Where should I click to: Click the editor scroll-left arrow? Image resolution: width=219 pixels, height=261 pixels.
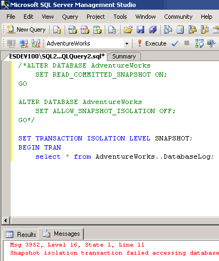point(5,220)
